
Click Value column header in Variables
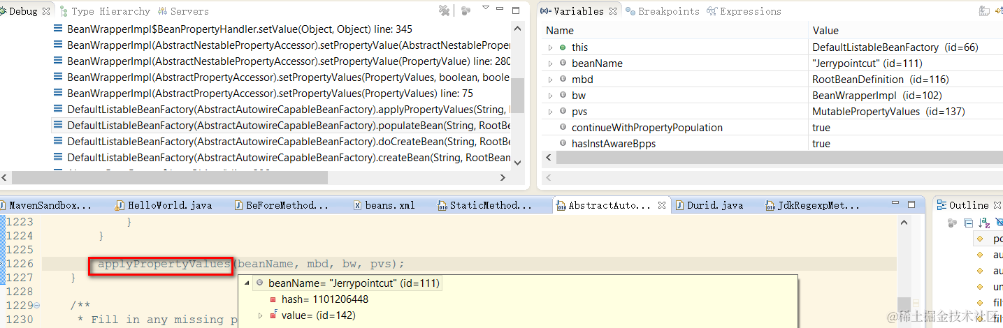(905, 31)
